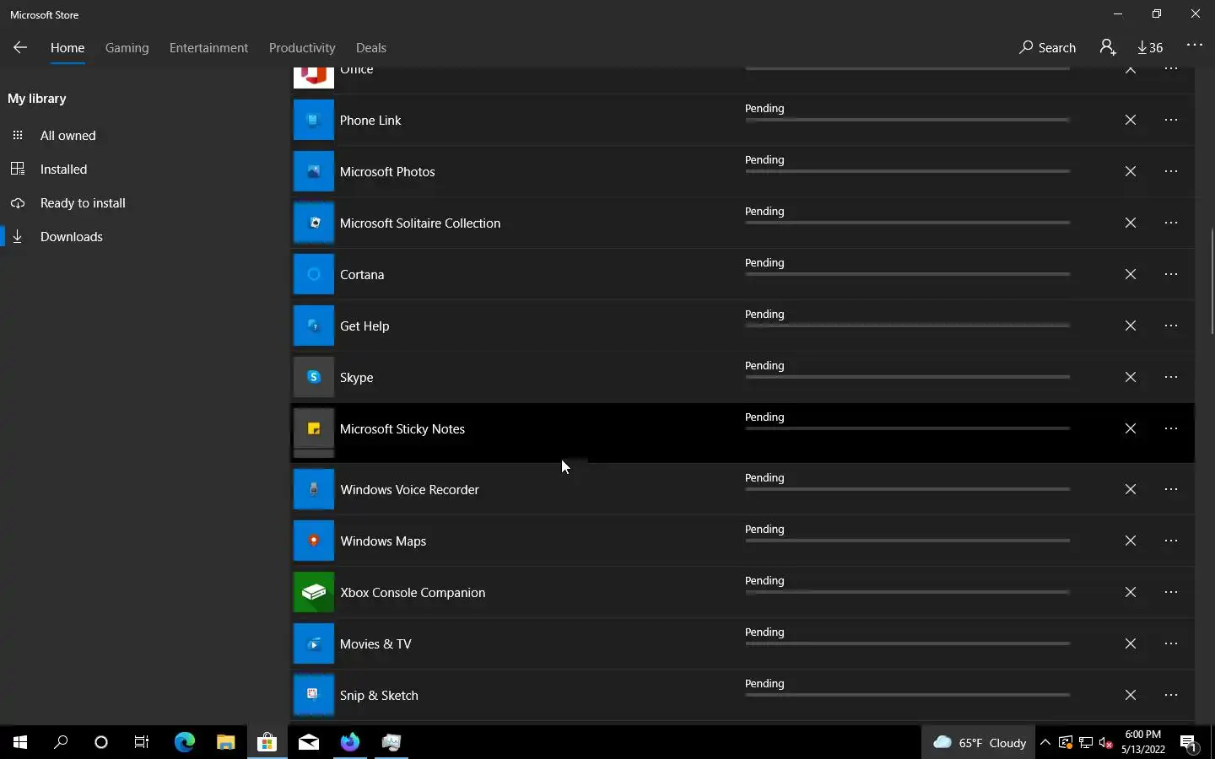Show hidden system tray icons
The height and width of the screenshot is (759, 1215).
point(1045,743)
